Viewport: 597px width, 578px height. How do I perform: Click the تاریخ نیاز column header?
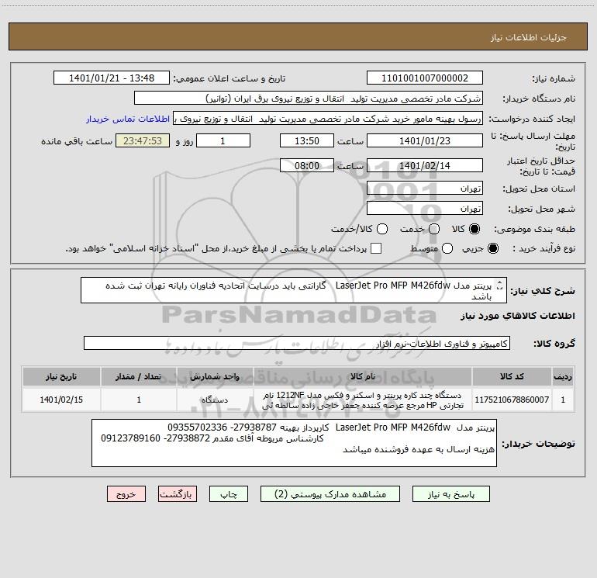coord(61,377)
